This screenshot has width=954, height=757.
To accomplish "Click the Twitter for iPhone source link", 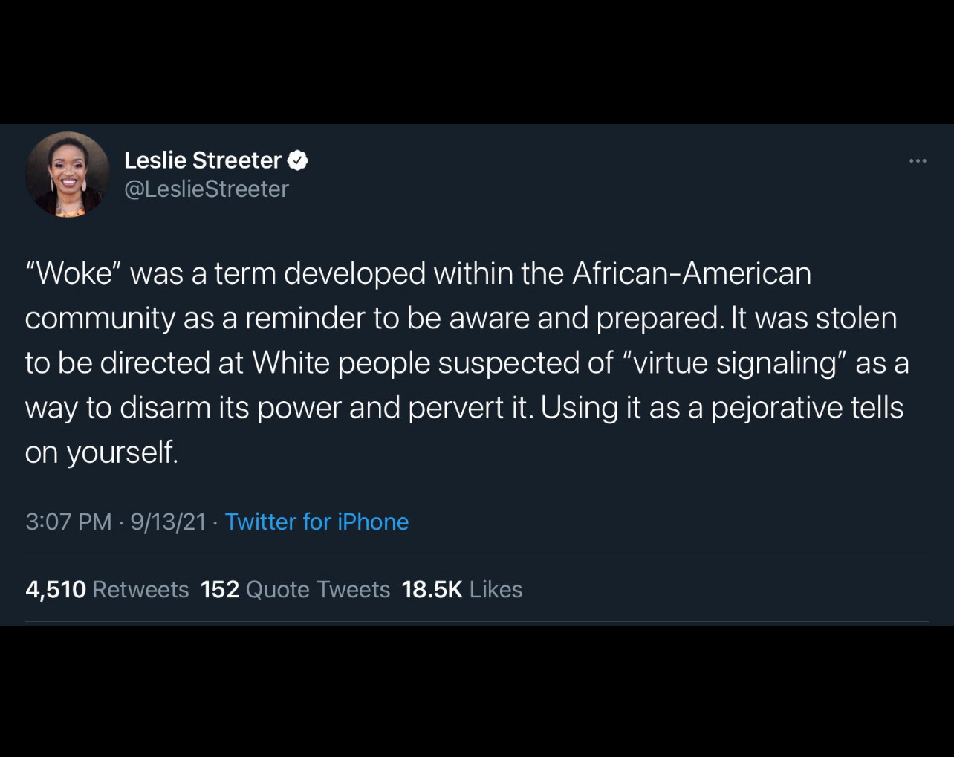I will point(317,522).
